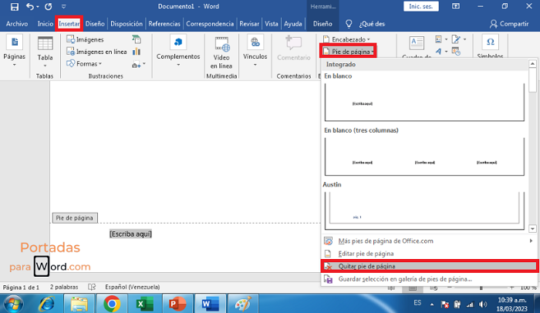This screenshot has height=313, width=540.
Task: Open the Vista tab
Action: 272,24
